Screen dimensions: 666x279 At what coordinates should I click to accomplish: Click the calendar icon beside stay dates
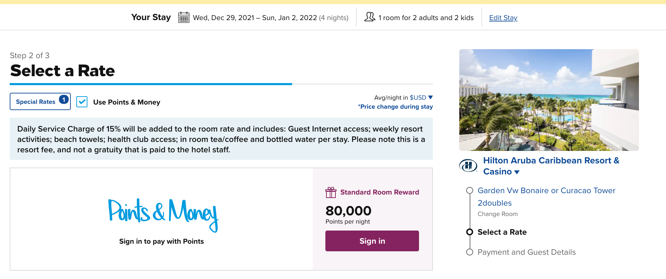click(x=183, y=17)
